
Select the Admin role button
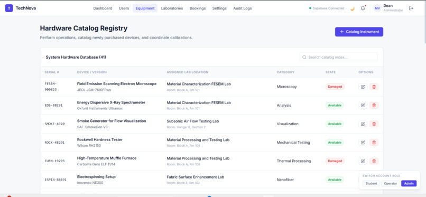409,183
